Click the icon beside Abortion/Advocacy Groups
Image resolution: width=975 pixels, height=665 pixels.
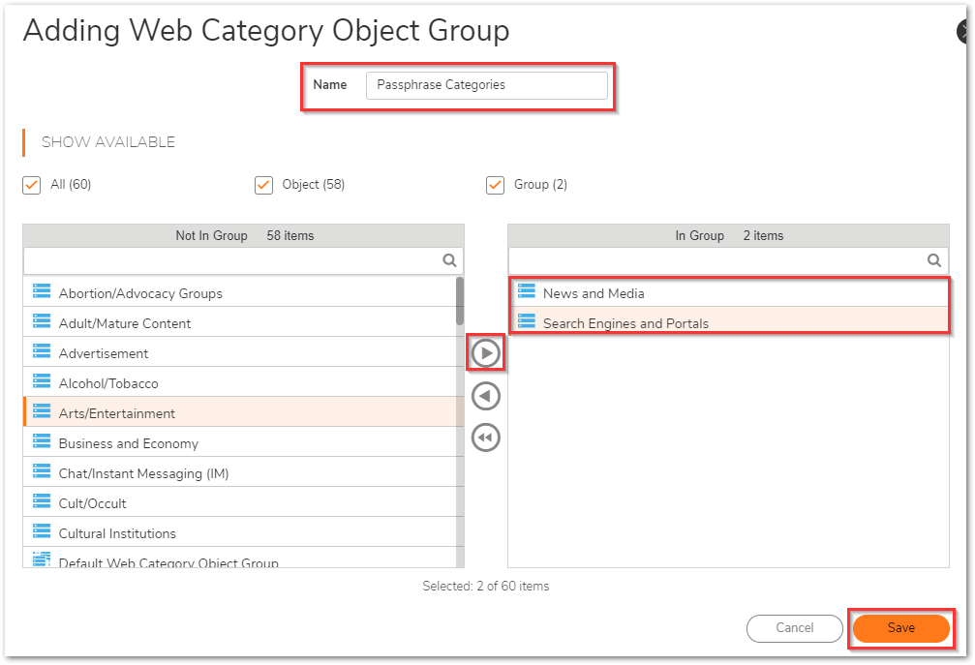coord(42,292)
